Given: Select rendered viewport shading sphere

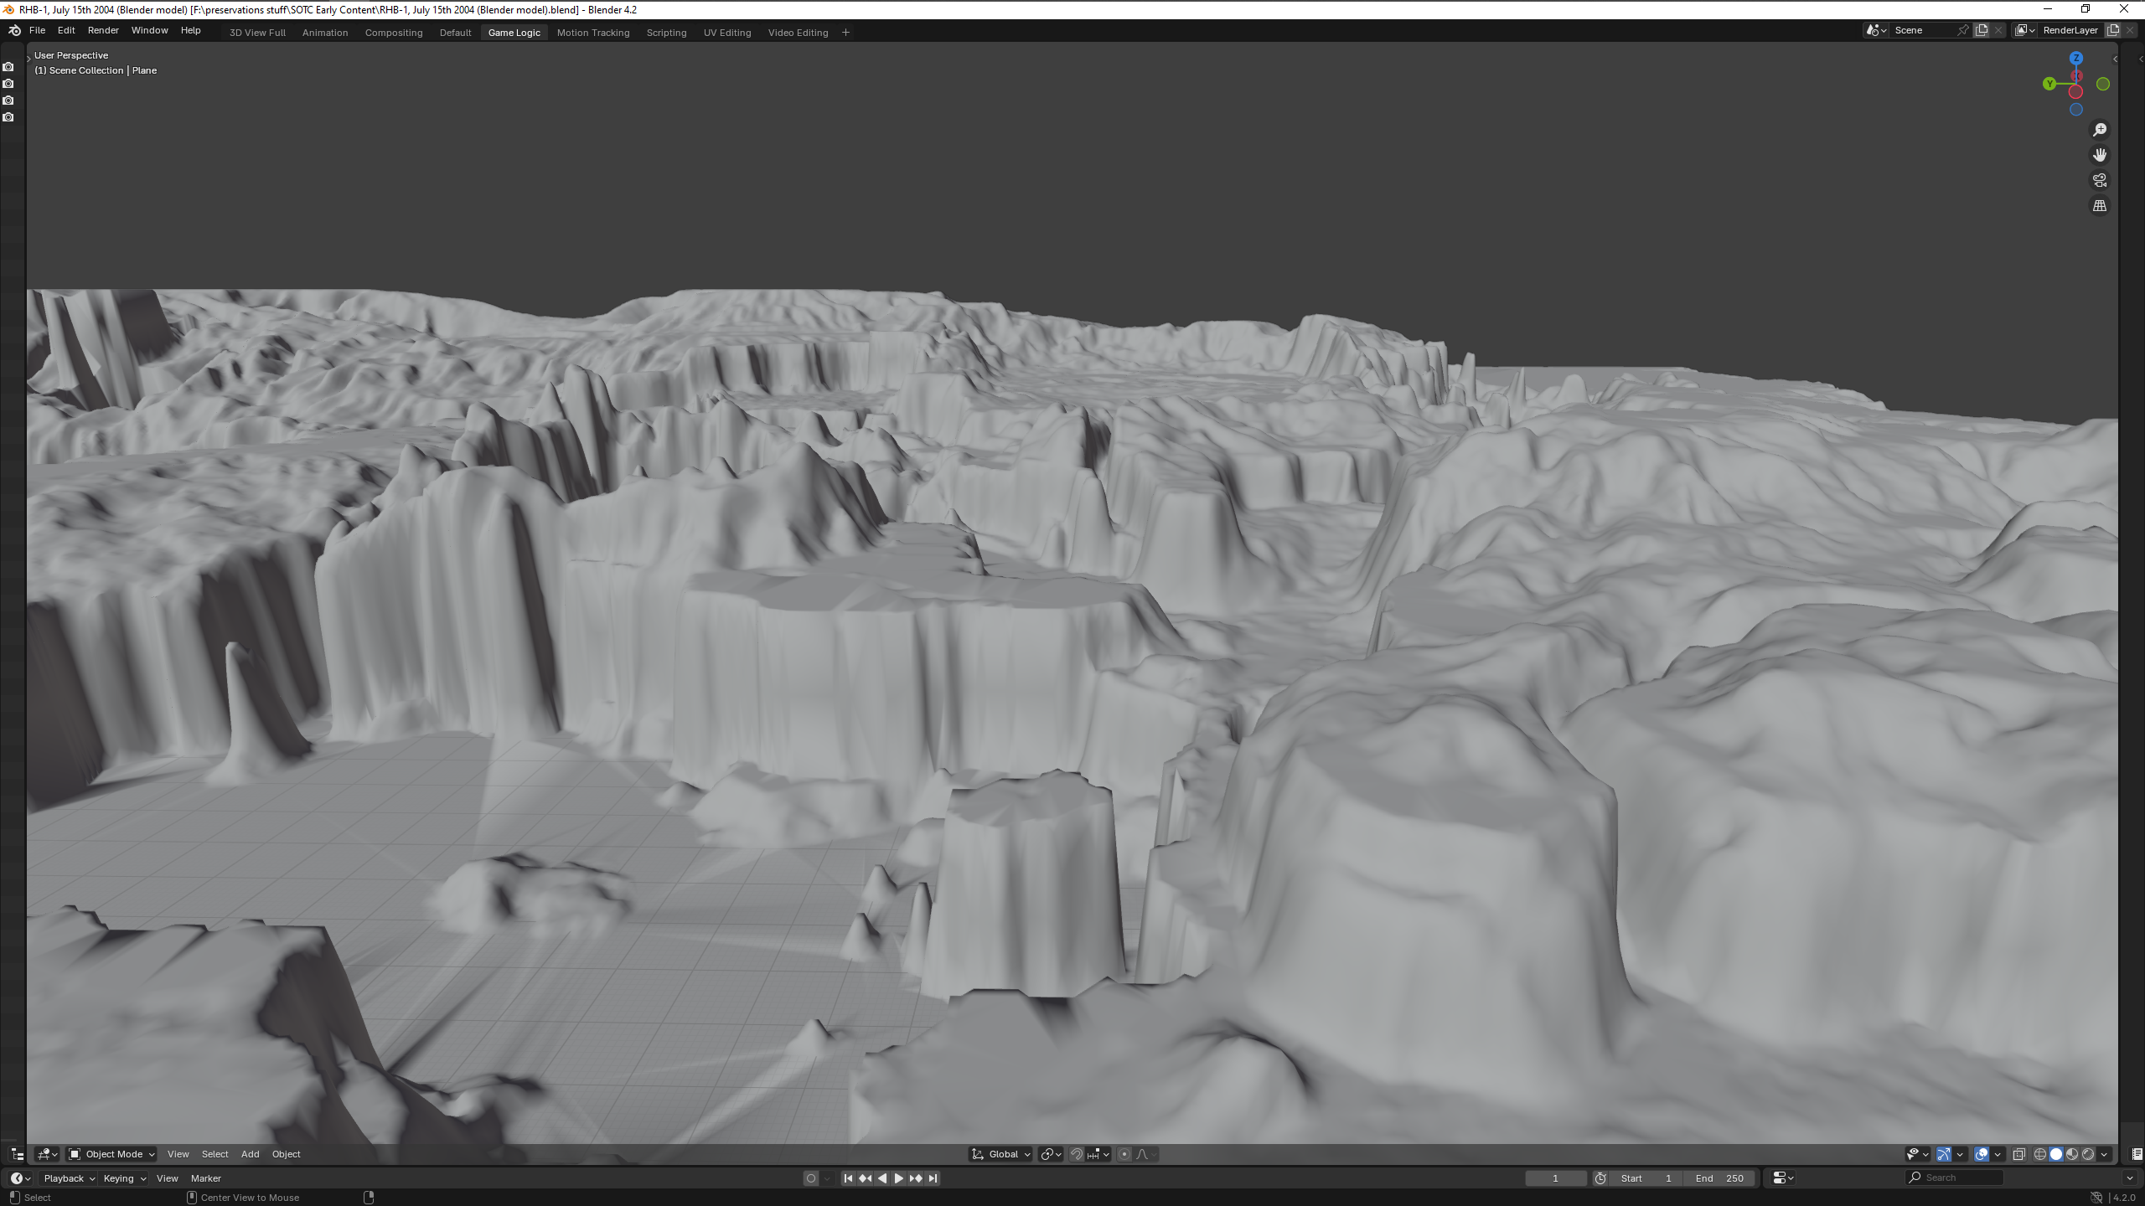Looking at the screenshot, I should click(2088, 1154).
